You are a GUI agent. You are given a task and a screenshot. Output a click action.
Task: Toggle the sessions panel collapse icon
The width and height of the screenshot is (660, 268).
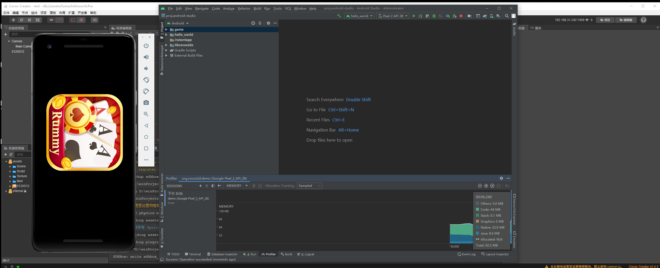point(213,186)
